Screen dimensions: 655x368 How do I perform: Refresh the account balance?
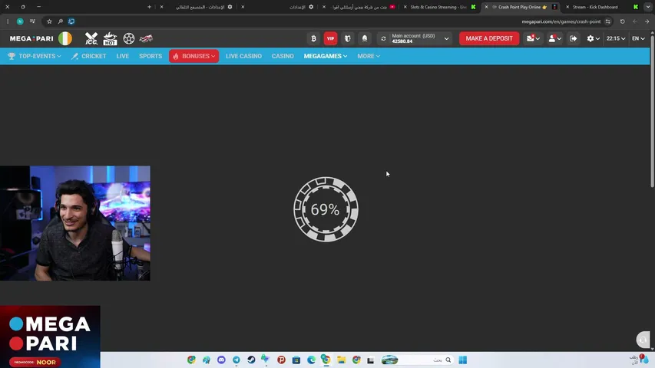pos(383,38)
